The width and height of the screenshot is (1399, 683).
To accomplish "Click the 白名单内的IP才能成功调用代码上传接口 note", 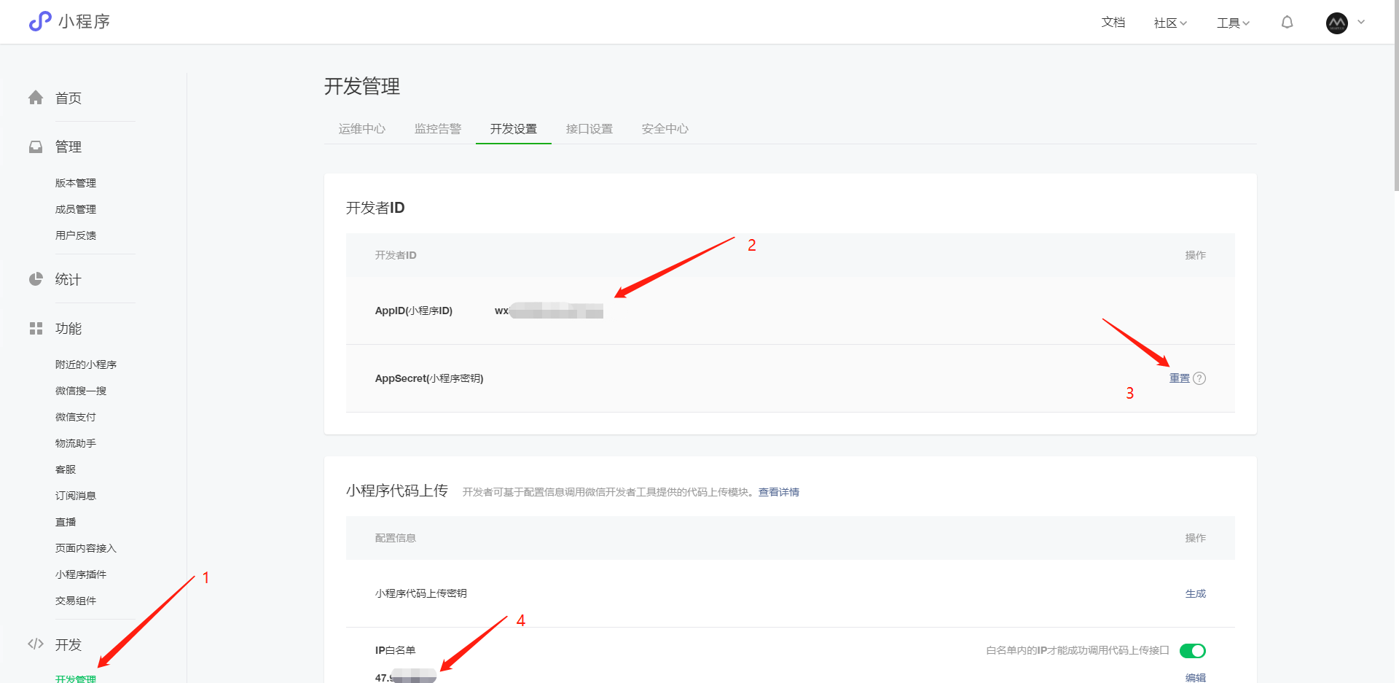I will pos(1078,650).
